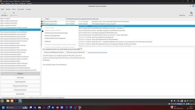Toggle status checkbox of default-jdk-headless
This screenshot has height=110, width=195.
tap(42, 21)
